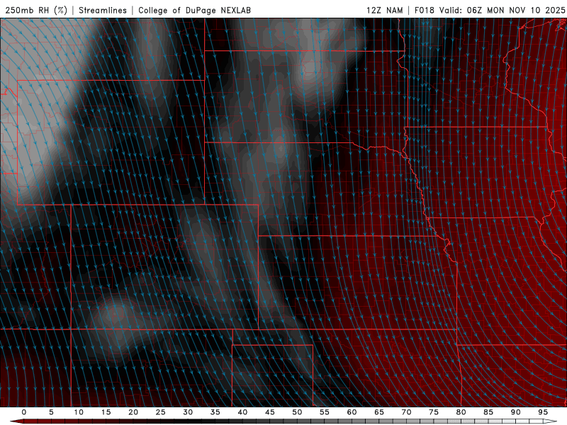Click the colorbar label "25"
The image size is (567, 425).
click(160, 412)
